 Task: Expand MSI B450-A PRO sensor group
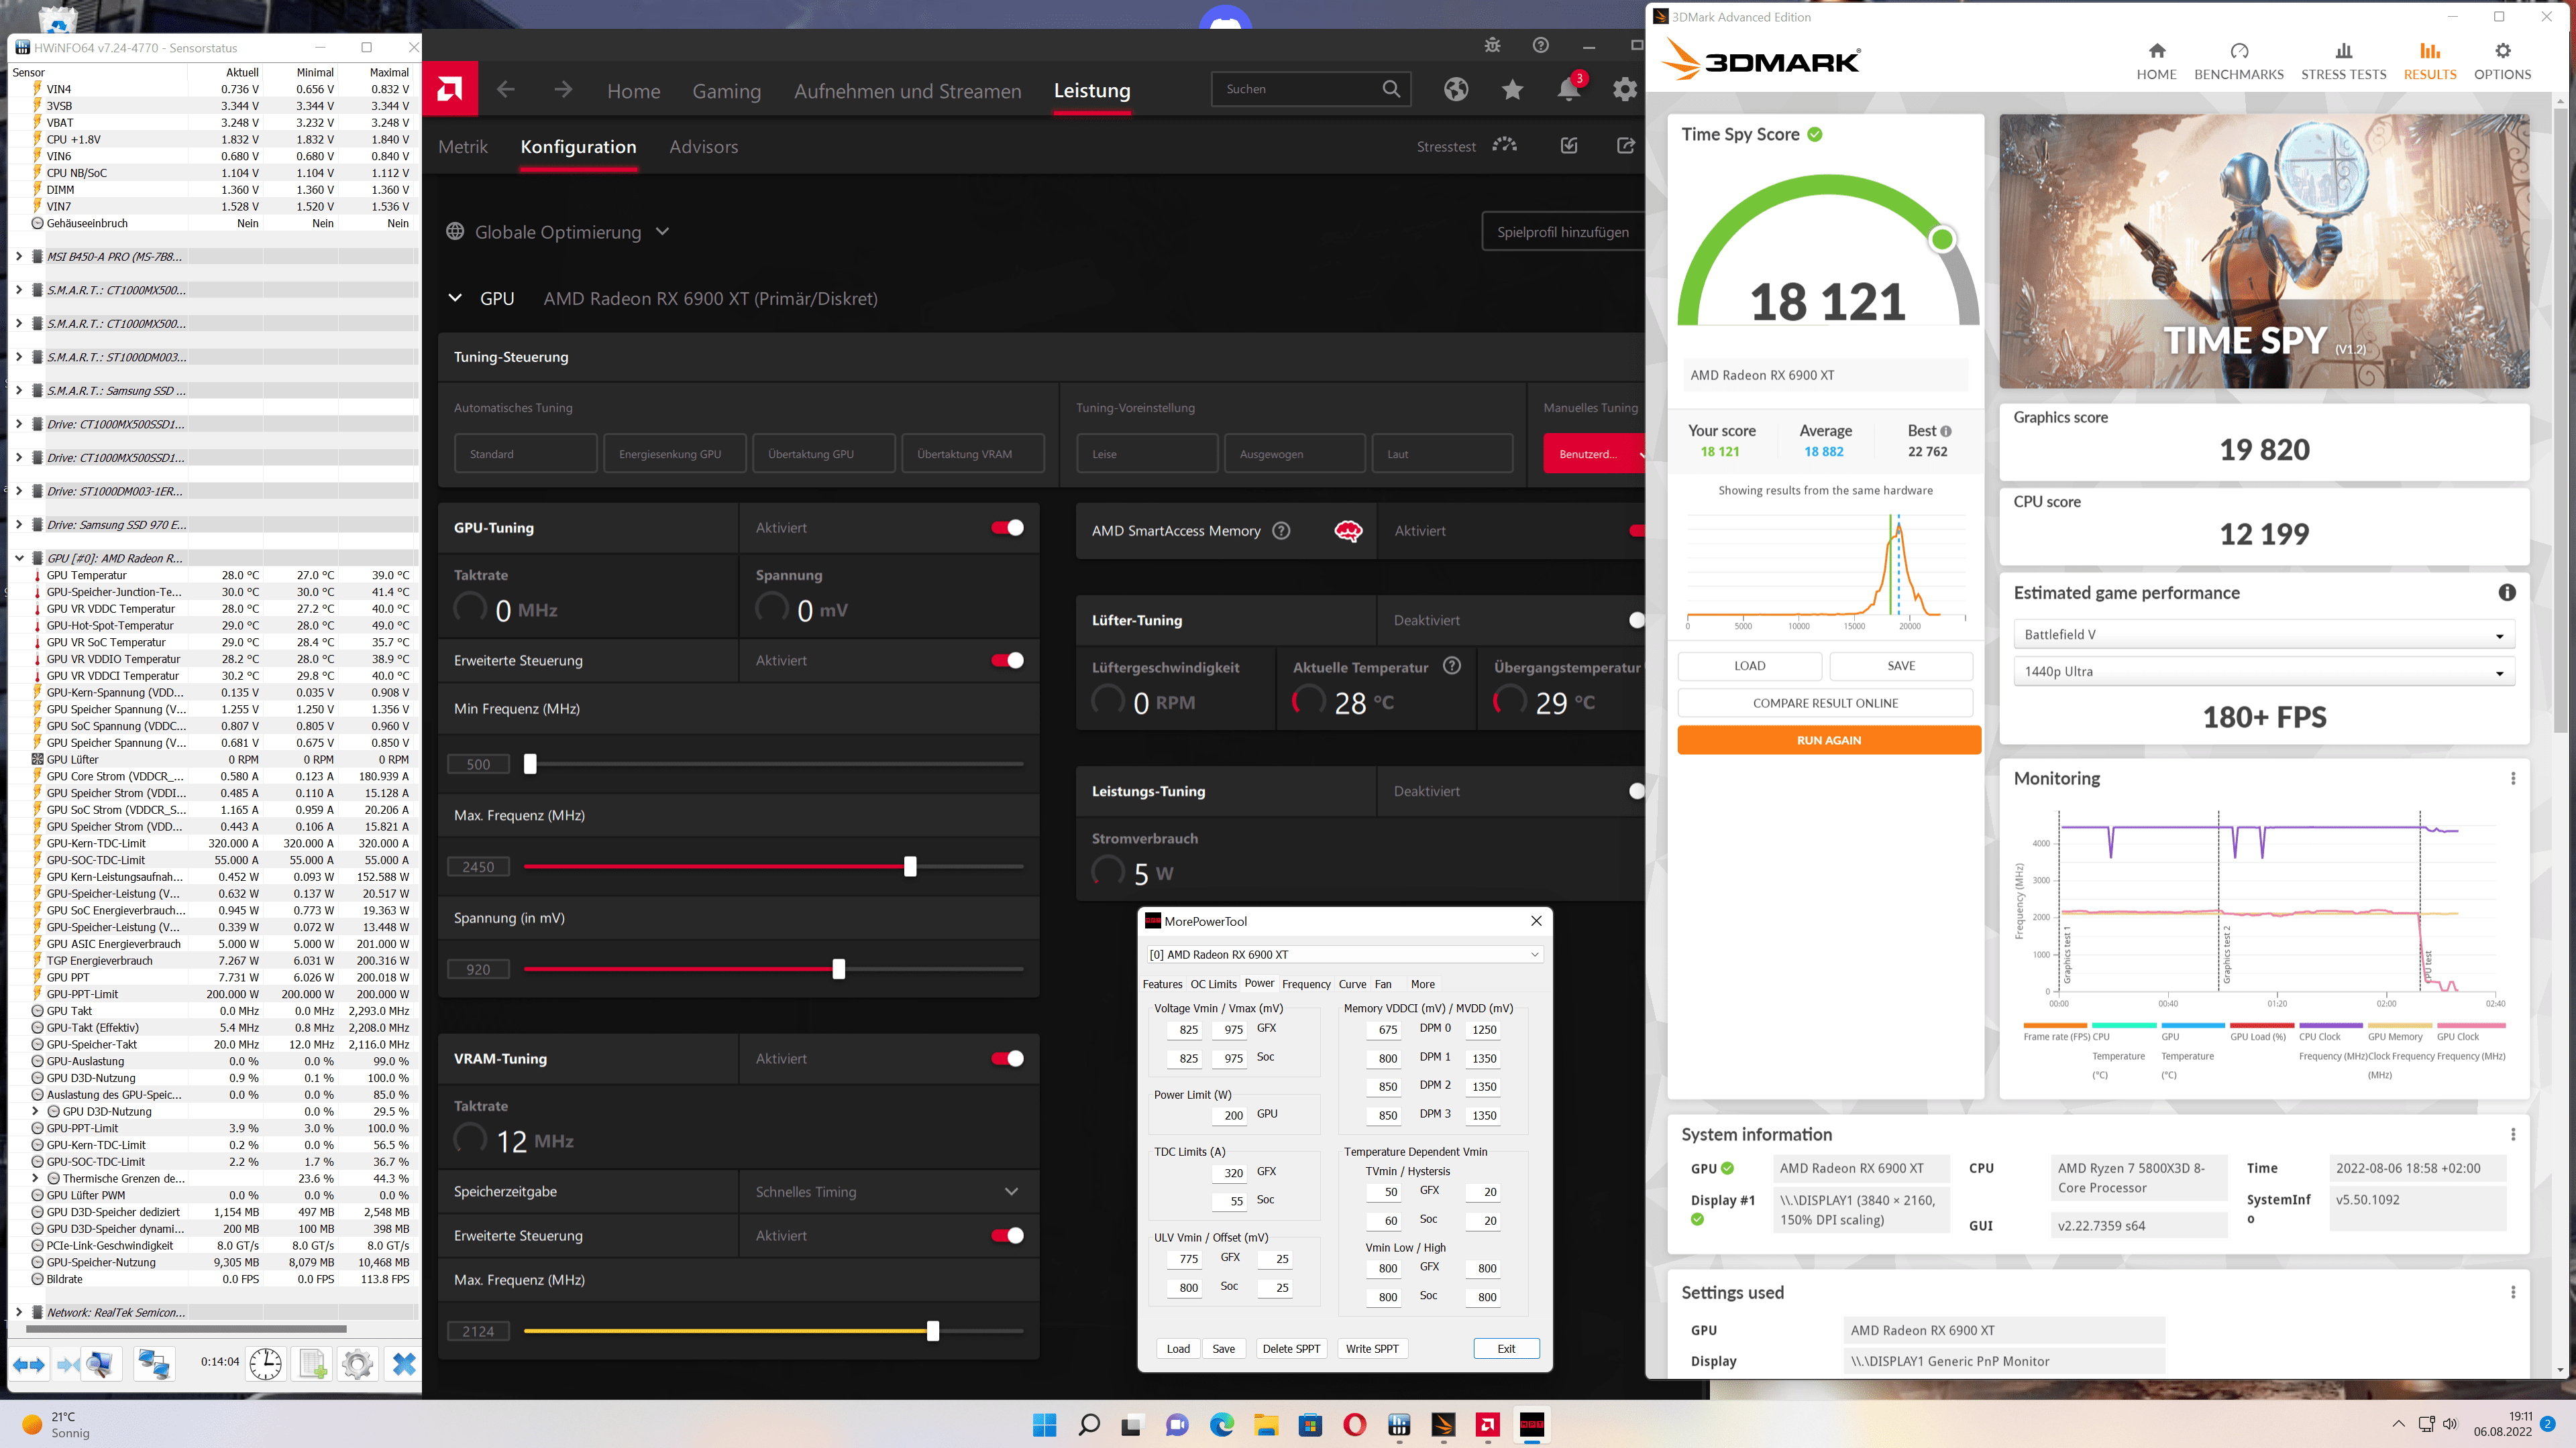click(18, 257)
